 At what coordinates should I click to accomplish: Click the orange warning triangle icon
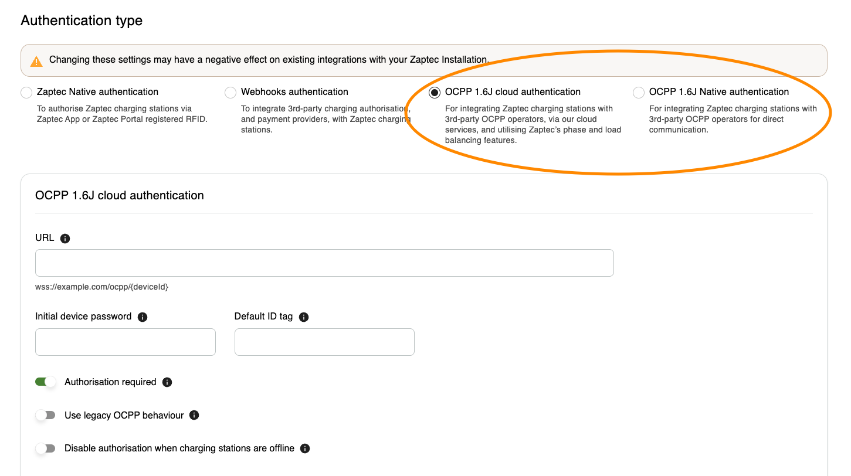tap(36, 60)
